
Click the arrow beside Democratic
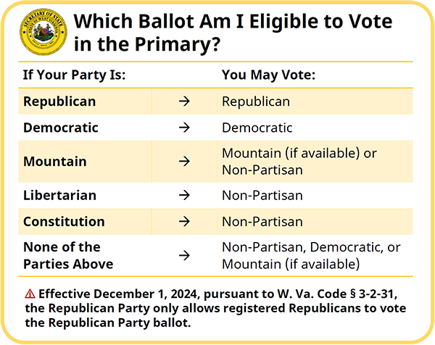click(184, 128)
